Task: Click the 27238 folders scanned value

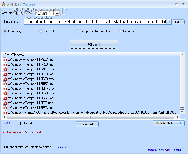Action: 63,147
